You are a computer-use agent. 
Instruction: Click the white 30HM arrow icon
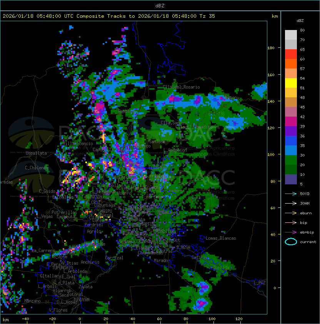[x=291, y=203]
